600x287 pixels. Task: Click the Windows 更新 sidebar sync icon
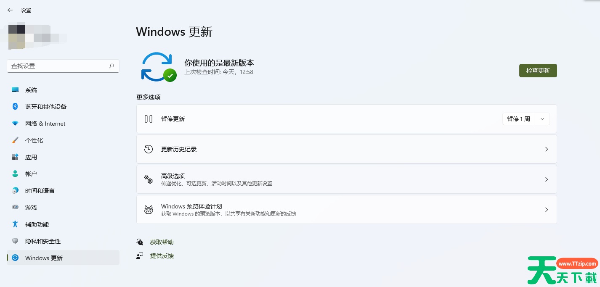click(x=15, y=258)
